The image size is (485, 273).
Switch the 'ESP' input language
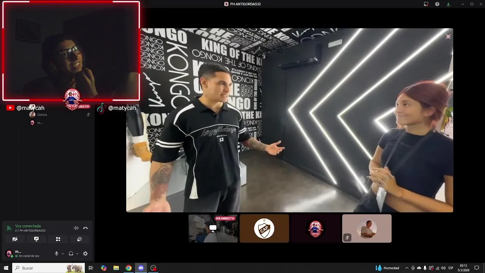[451, 268]
